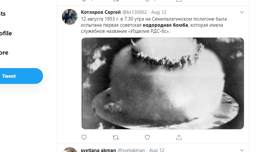Click the bold водородная бомба text

pos(165,25)
